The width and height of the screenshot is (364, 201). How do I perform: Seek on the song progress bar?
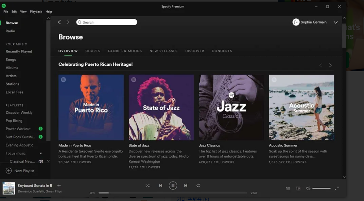(x=173, y=193)
